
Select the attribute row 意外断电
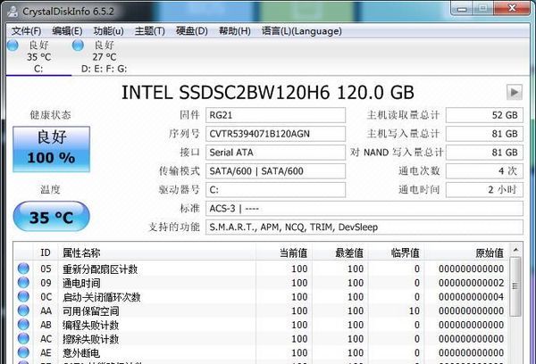(x=261, y=352)
